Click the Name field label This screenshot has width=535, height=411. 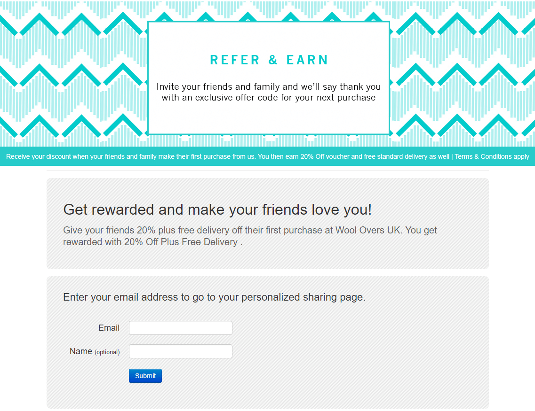point(81,351)
